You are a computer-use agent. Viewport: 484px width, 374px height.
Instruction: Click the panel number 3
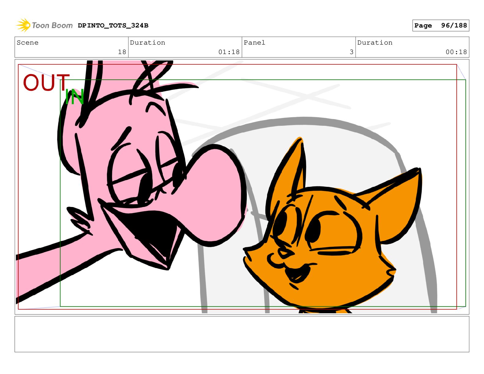[352, 52]
